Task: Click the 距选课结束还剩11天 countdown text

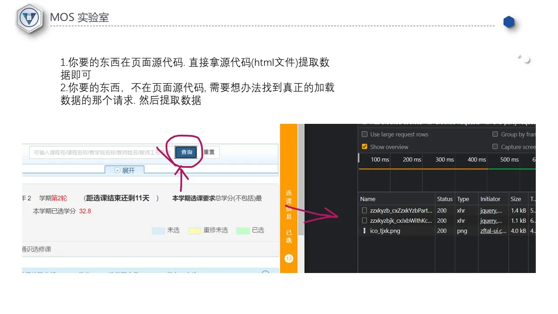Action: [118, 198]
